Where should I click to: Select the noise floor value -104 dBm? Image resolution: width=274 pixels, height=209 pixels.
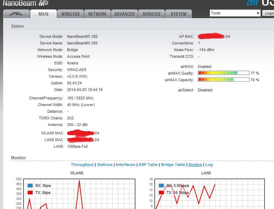(206, 50)
